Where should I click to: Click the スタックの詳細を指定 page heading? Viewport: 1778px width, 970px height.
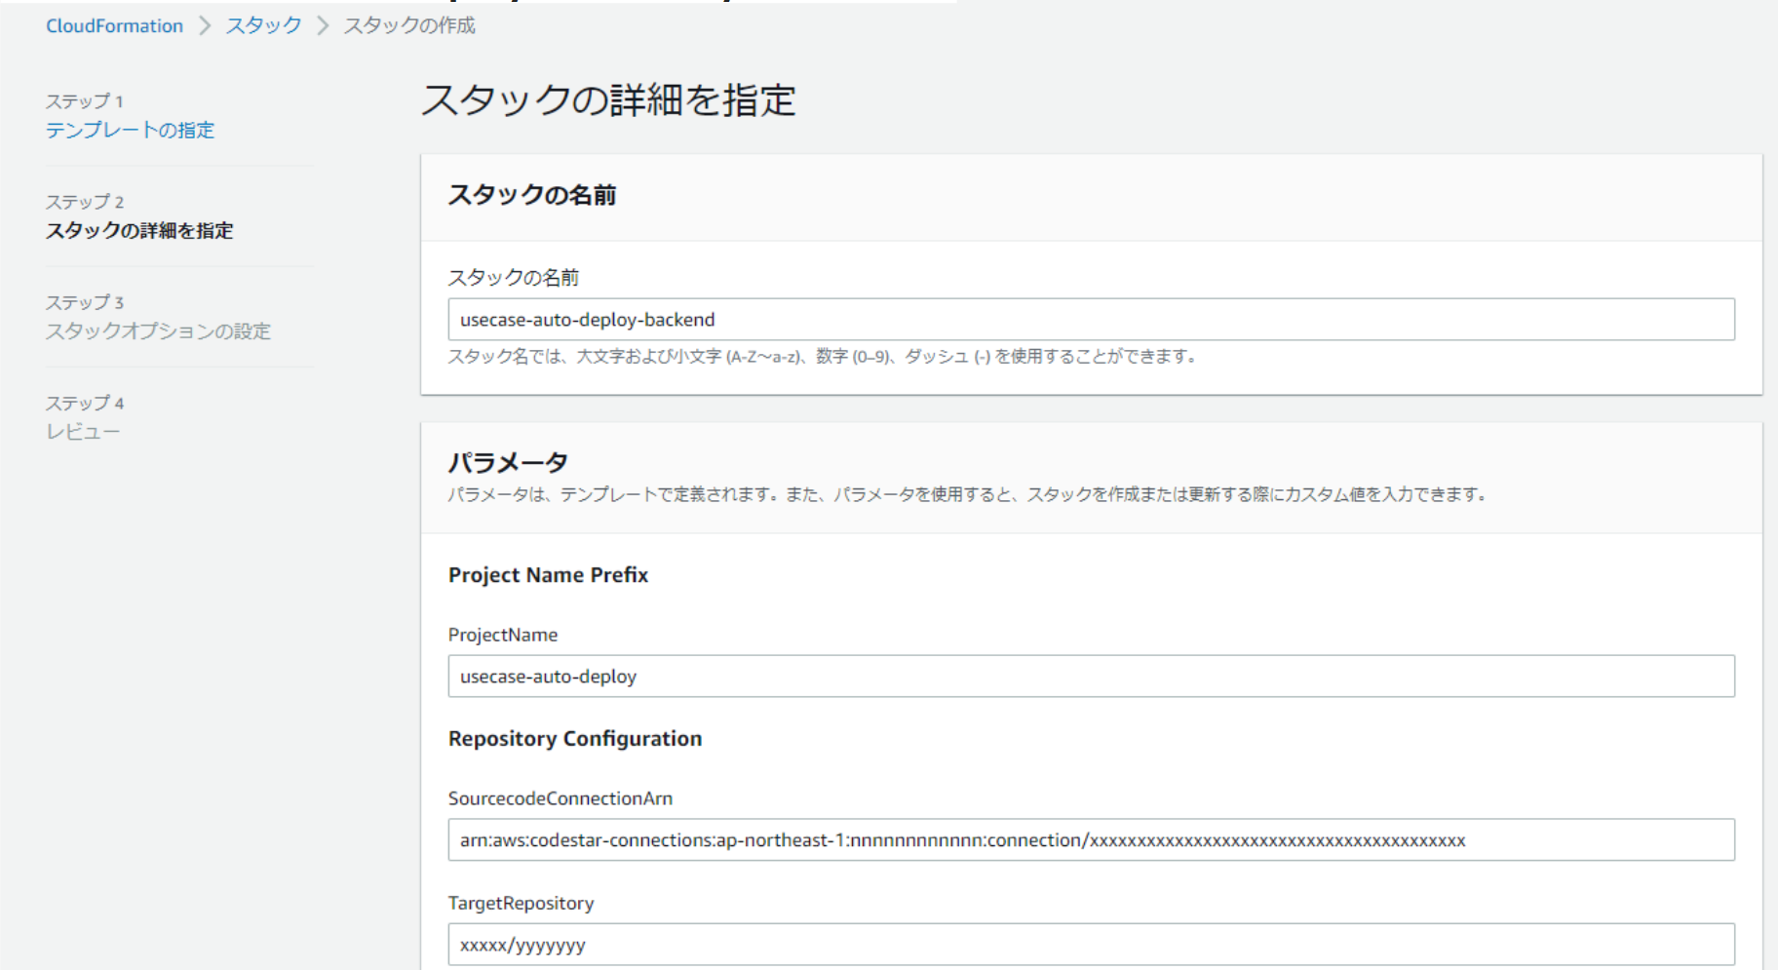pyautogui.click(x=608, y=99)
